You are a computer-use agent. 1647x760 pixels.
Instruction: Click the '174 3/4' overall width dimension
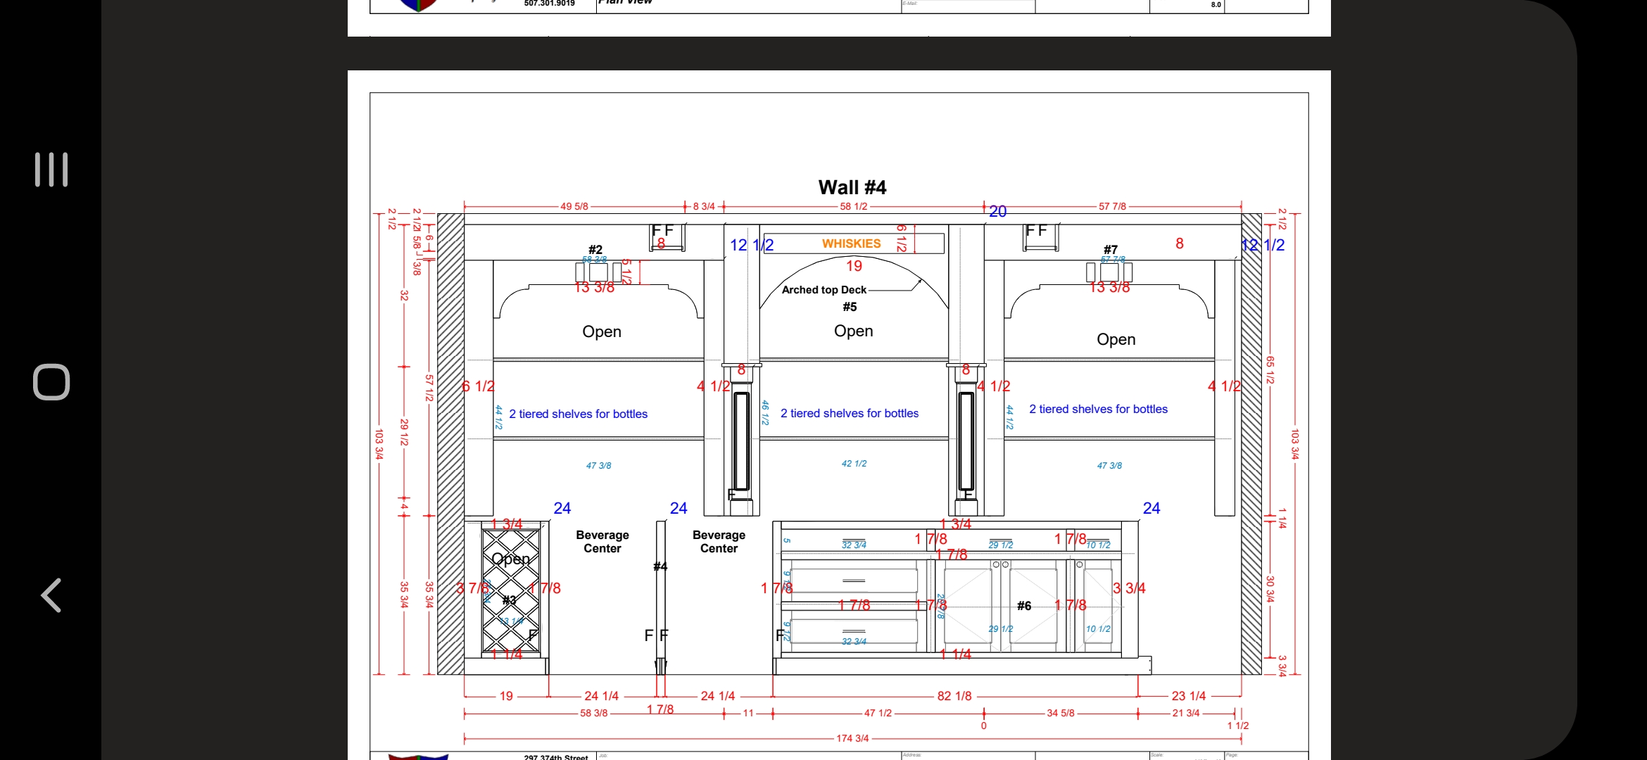click(852, 738)
